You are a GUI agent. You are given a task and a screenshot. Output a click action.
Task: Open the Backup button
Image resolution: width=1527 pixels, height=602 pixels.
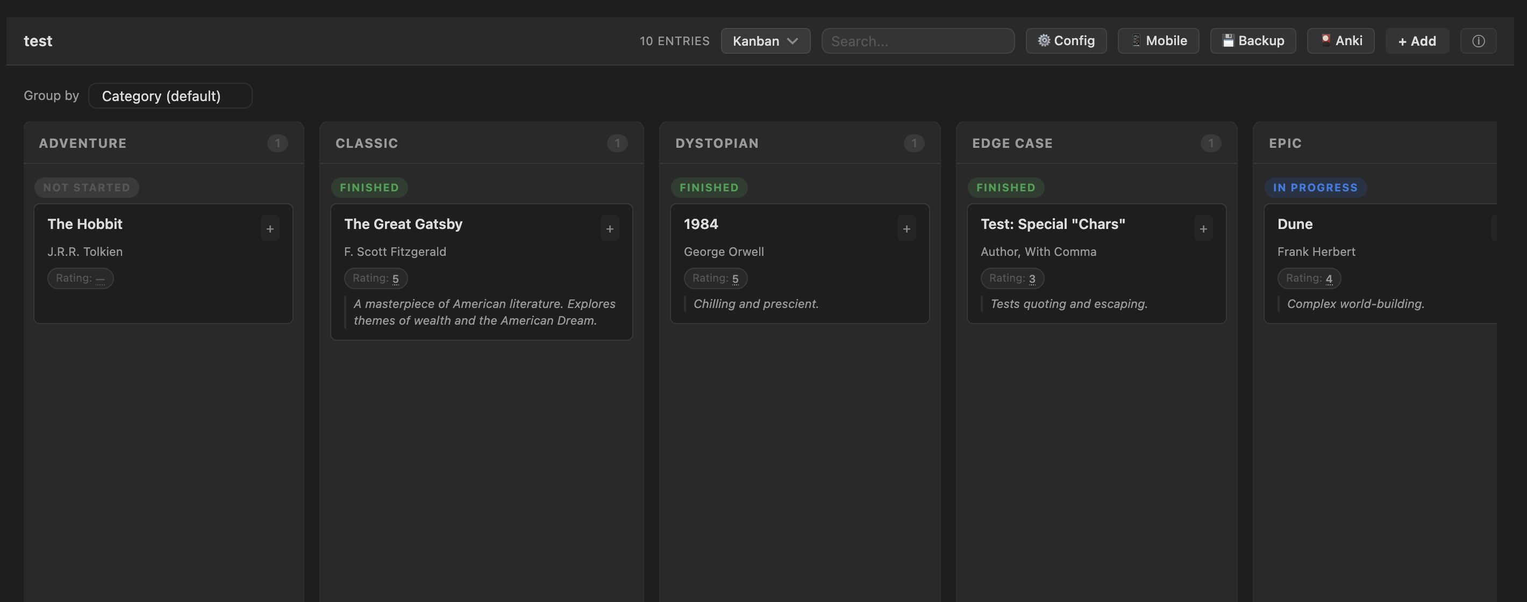tap(1253, 41)
